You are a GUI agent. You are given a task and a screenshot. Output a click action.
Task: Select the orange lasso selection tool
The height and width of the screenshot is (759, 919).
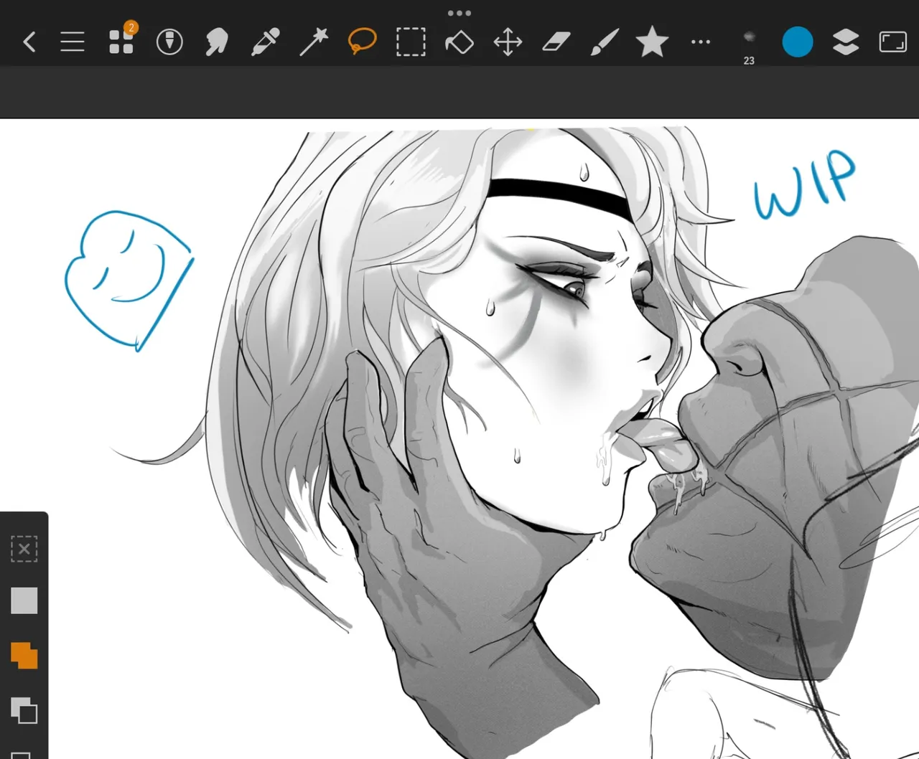pos(363,42)
